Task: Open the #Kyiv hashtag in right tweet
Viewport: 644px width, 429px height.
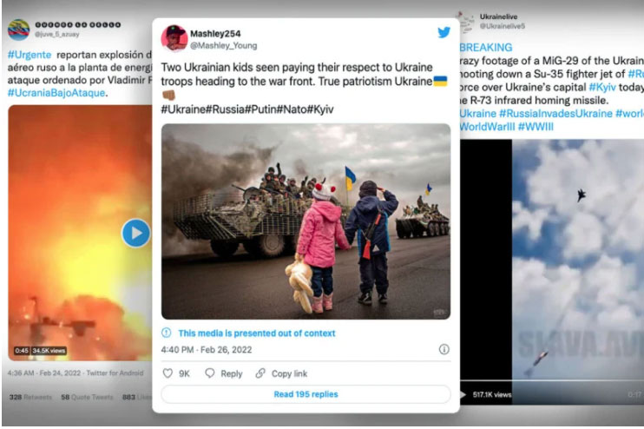Action: 602,87
